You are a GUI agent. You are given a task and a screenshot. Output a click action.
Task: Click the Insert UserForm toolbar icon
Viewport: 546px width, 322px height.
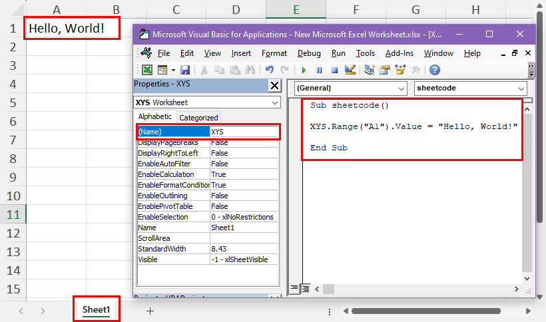[162, 70]
